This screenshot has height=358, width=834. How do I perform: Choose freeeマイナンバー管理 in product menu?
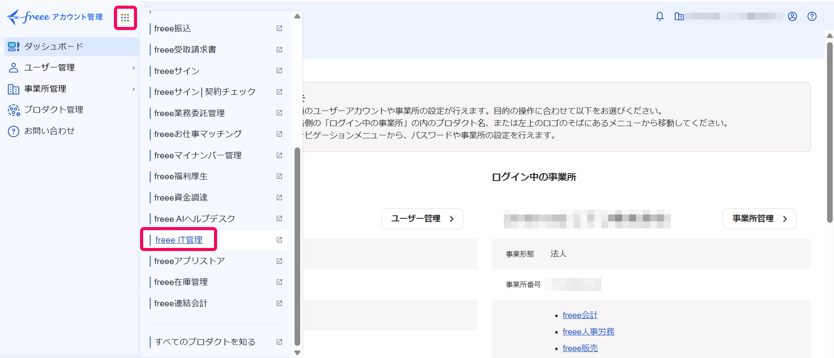click(198, 155)
